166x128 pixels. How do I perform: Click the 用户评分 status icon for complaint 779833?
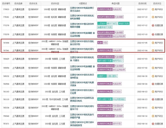(x=153, y=9)
